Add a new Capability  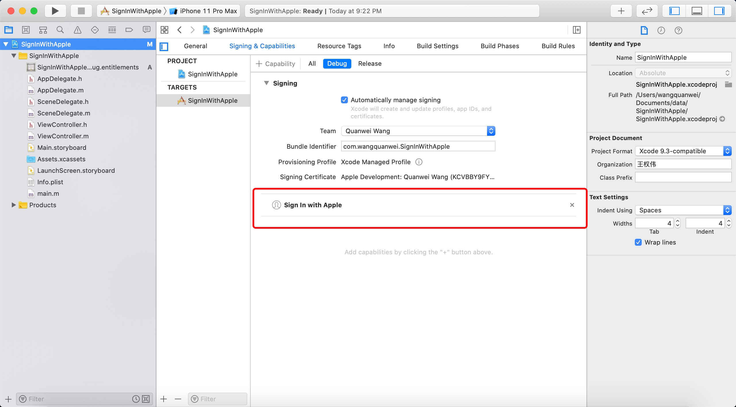(x=275, y=63)
